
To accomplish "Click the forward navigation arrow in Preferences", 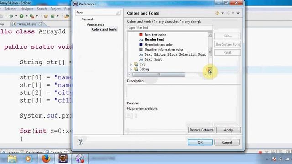I will (228, 13).
